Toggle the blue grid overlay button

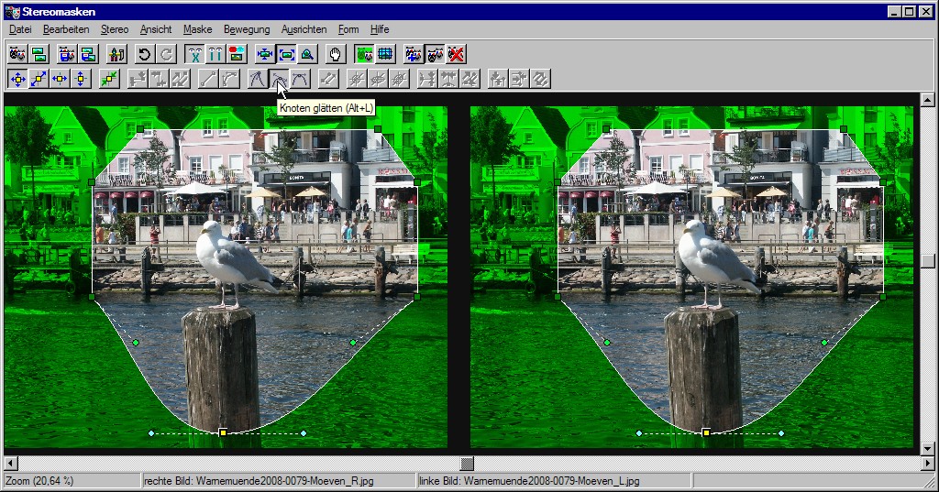tap(385, 54)
